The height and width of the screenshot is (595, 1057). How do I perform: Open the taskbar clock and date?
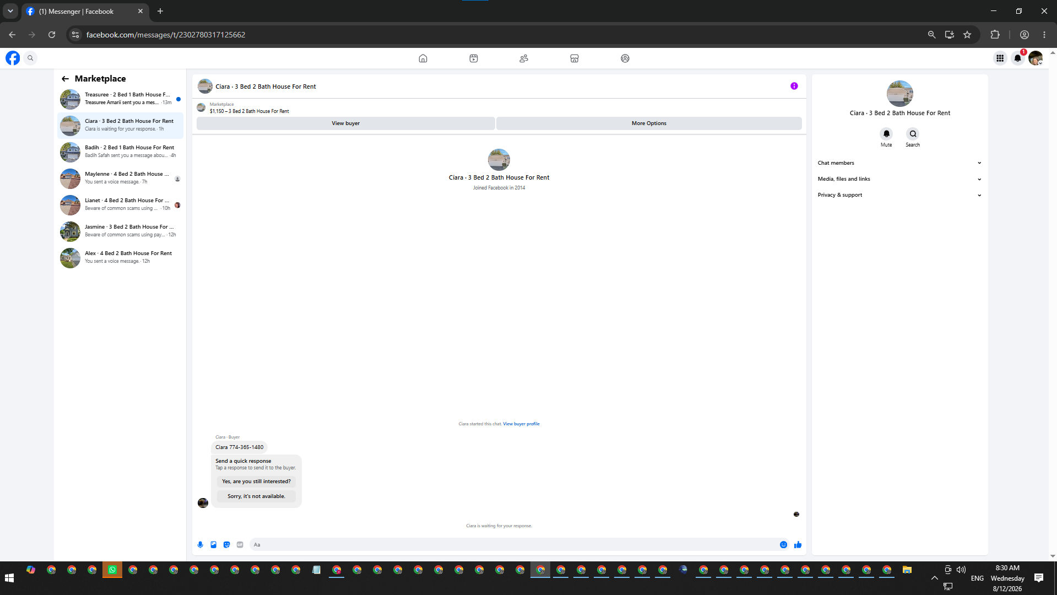tap(1007, 578)
